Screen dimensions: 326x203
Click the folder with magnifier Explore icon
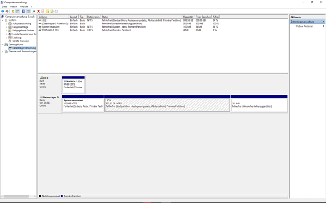tap(52, 11)
